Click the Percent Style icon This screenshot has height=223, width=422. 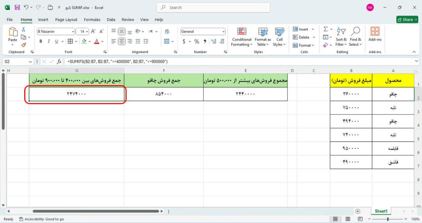[197, 41]
